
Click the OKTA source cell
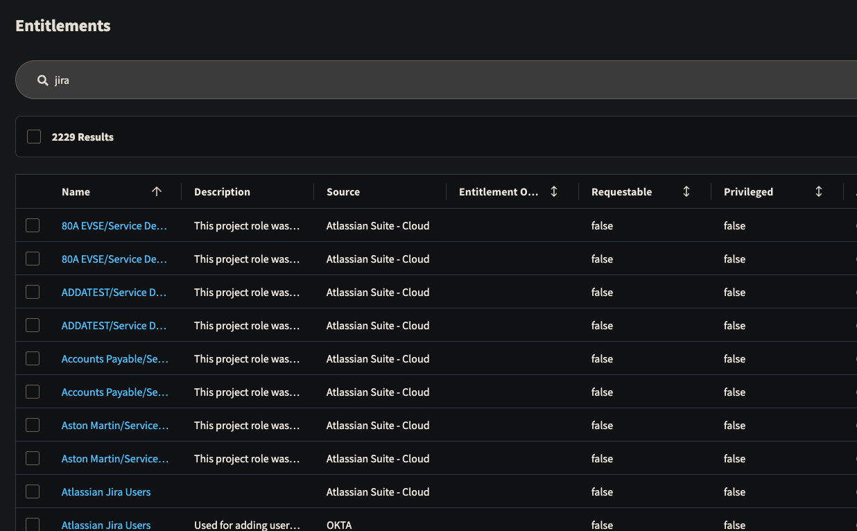point(339,525)
